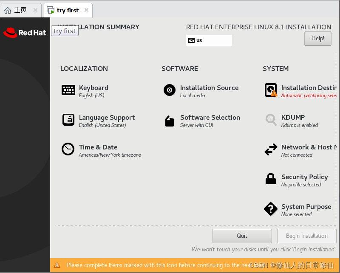This screenshot has height=273, width=340.
Task: Click 'Automatic partitioning sele' red text
Action: 309,96
